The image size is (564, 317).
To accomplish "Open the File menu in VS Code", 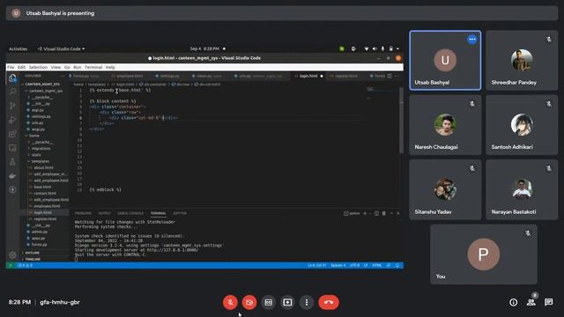I will pyautogui.click(x=11, y=67).
